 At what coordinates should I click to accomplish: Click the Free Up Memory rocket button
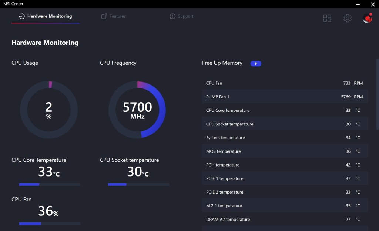click(256, 64)
